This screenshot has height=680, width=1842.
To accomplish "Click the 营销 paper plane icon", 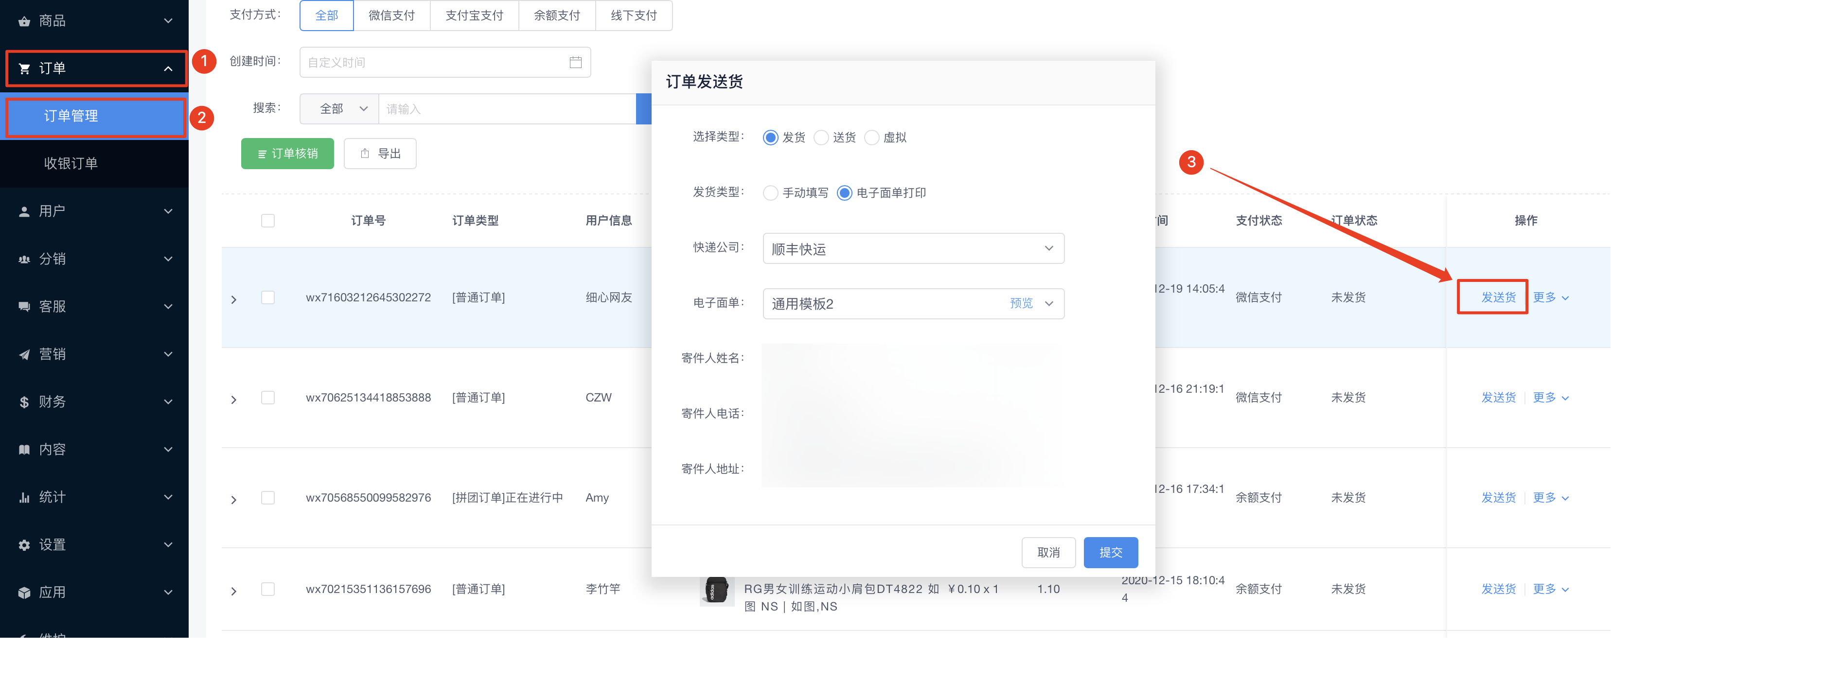I will click(x=24, y=355).
